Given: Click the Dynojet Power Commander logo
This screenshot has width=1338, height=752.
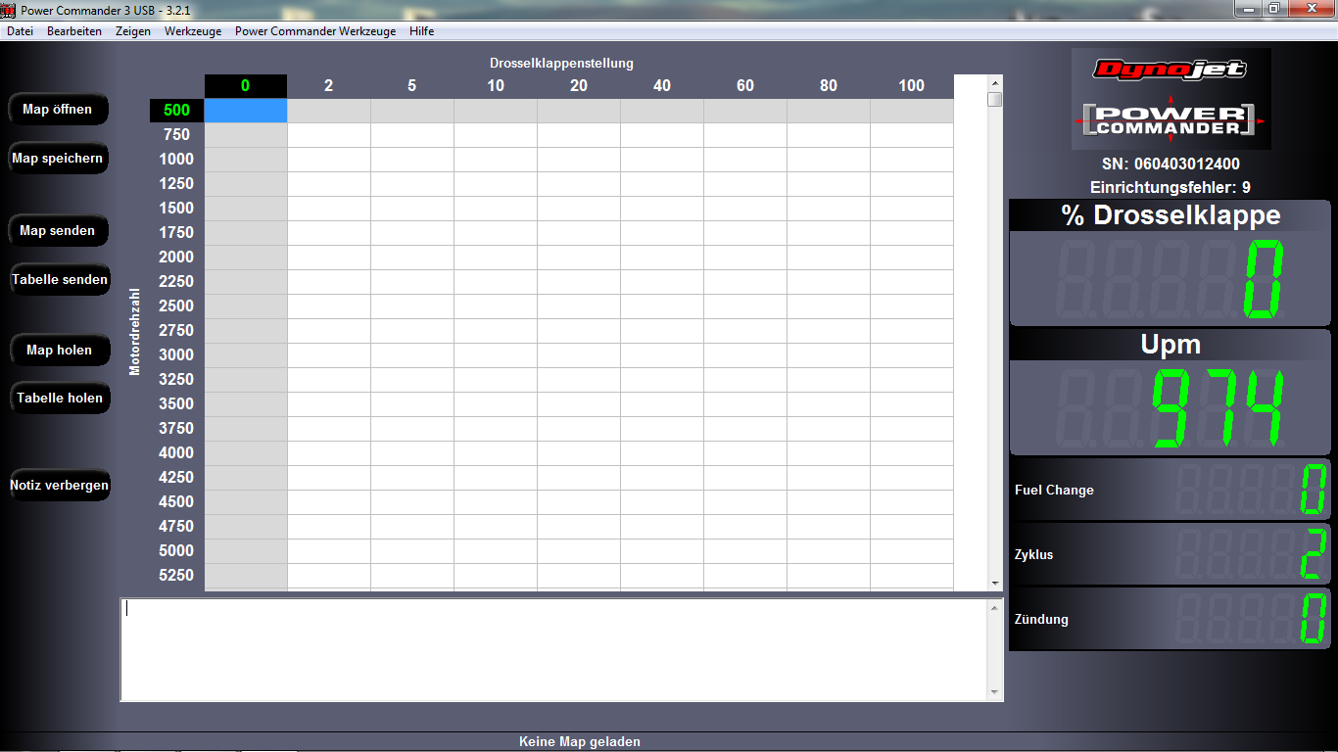Looking at the screenshot, I should coord(1171,99).
